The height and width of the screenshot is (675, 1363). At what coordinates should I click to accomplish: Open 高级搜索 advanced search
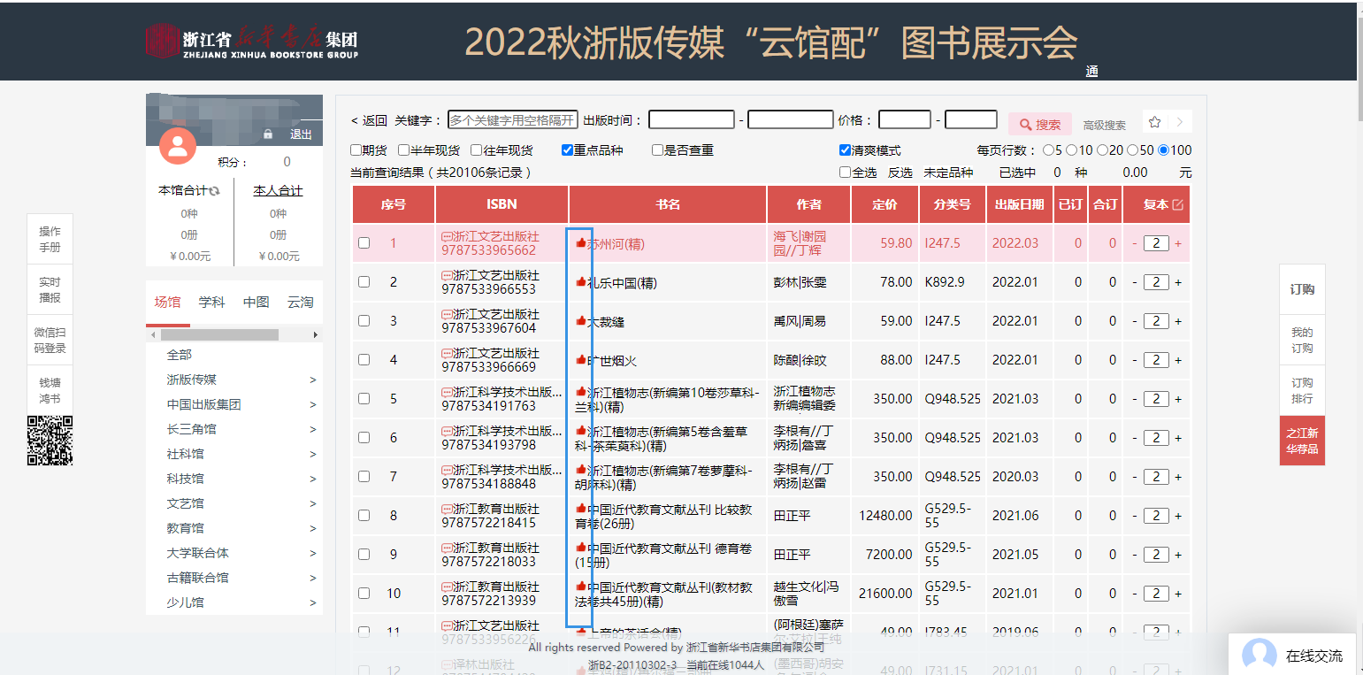pos(1105,126)
